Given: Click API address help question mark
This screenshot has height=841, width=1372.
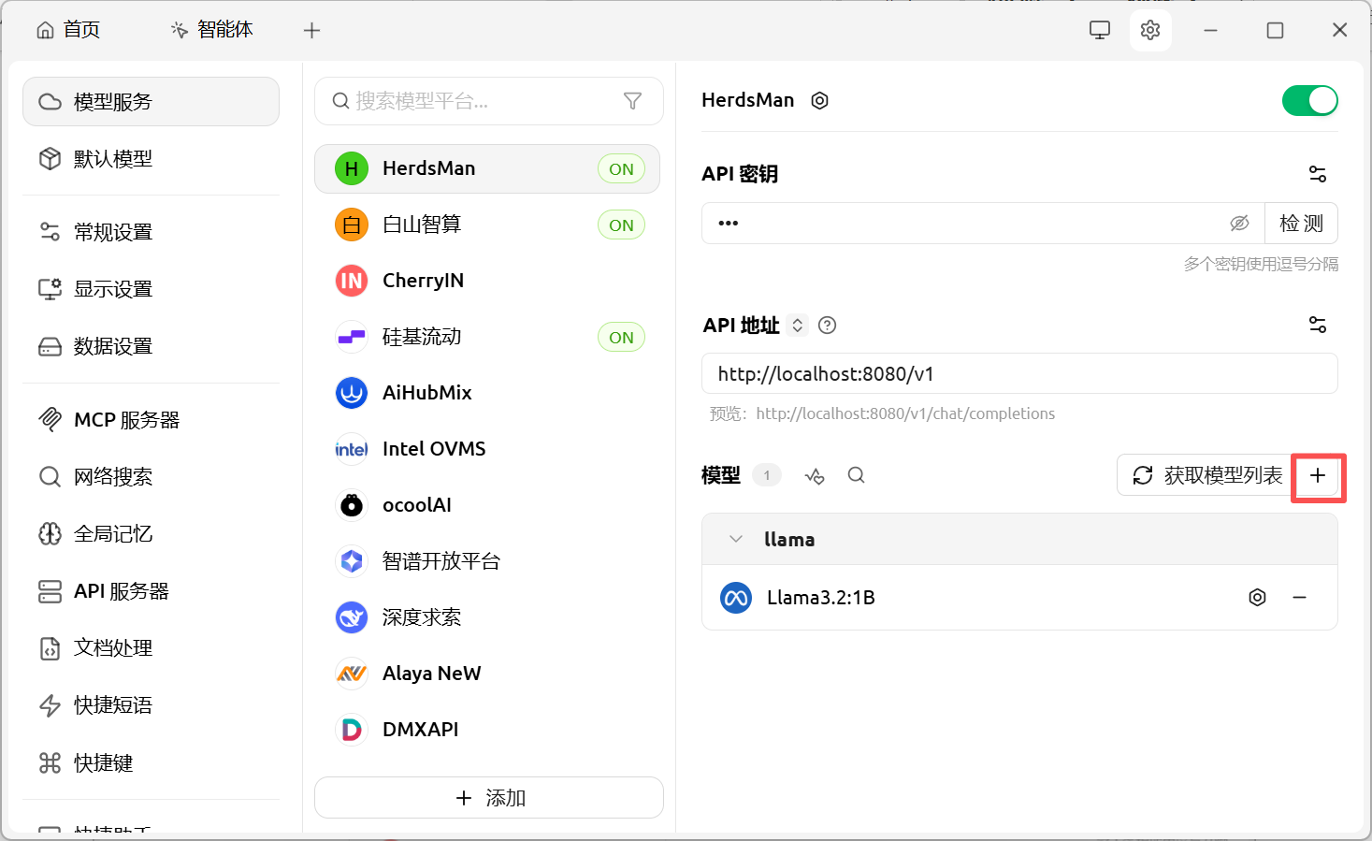Looking at the screenshot, I should (x=827, y=326).
